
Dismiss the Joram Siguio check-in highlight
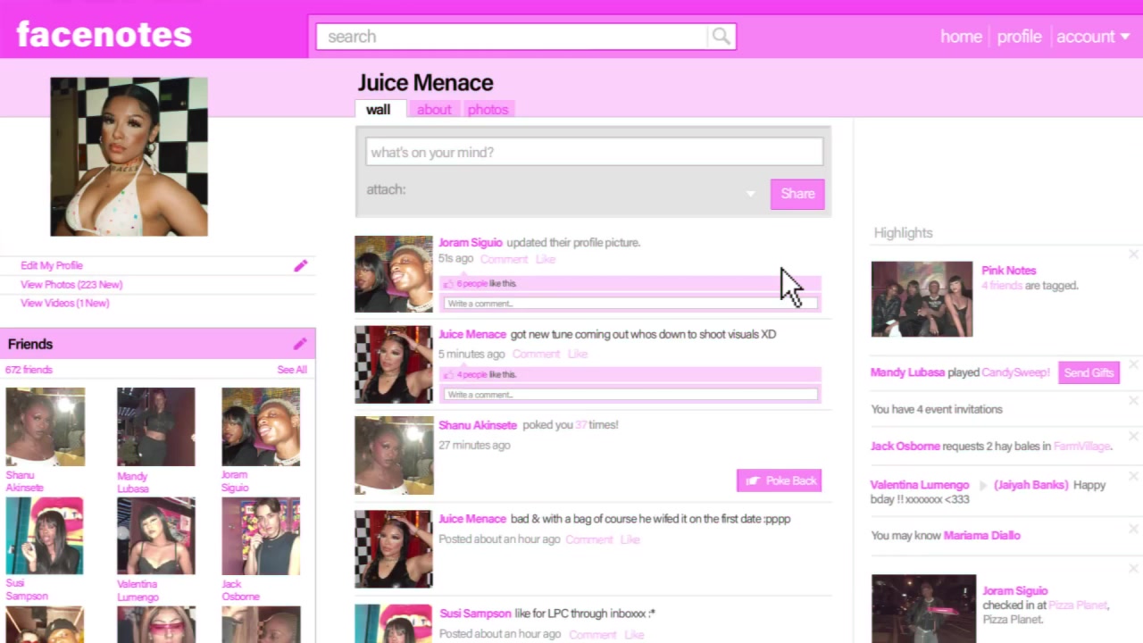tap(1133, 568)
